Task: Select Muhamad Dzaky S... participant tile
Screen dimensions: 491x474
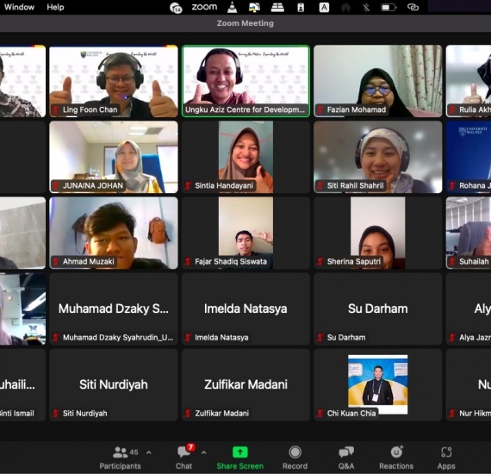Action: click(114, 309)
